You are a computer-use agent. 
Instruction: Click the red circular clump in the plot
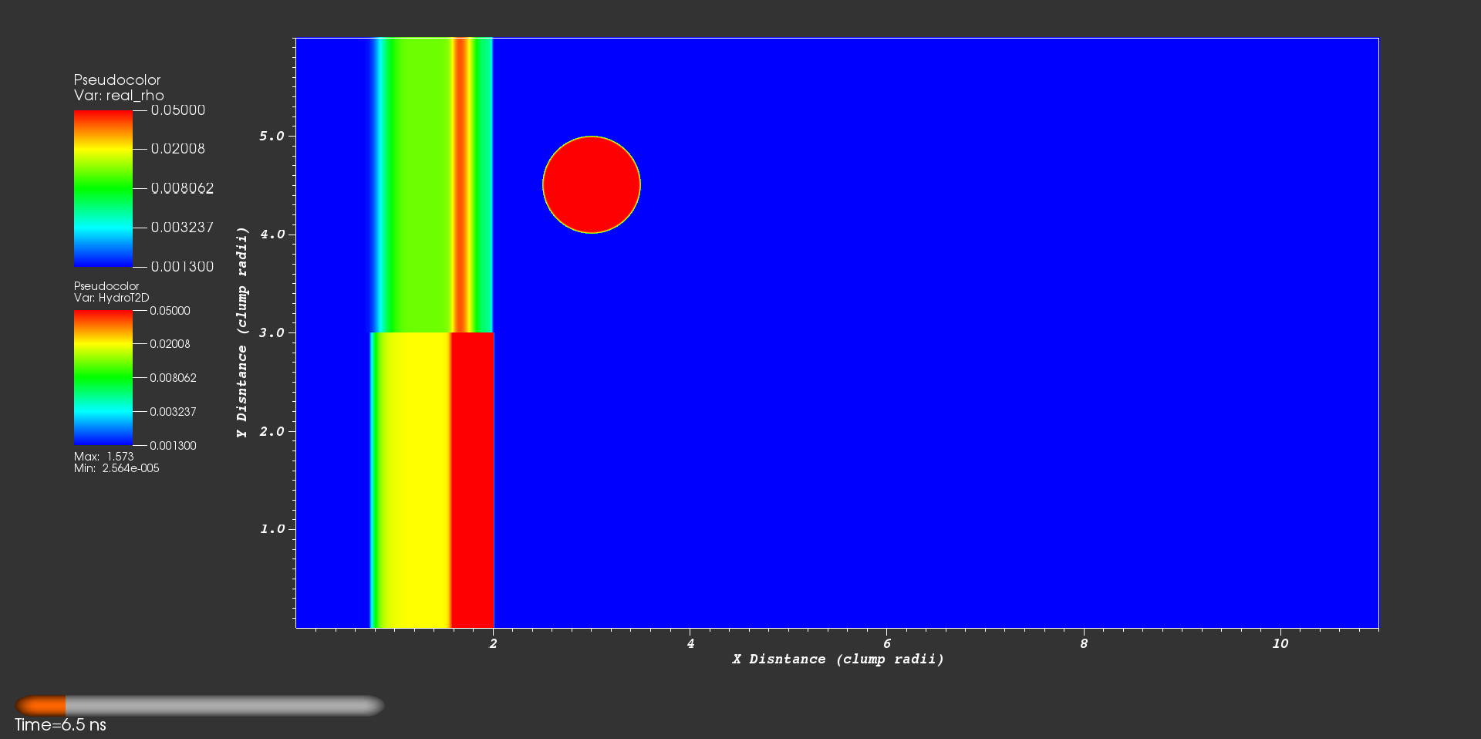point(592,185)
